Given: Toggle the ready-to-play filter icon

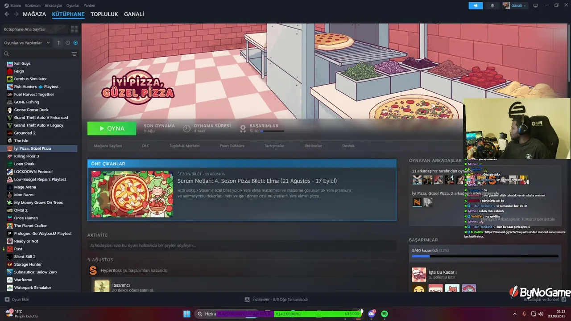Looking at the screenshot, I should coord(75,43).
